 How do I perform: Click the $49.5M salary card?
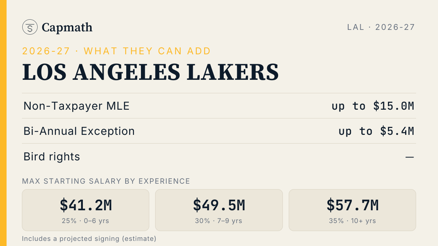[x=219, y=210]
